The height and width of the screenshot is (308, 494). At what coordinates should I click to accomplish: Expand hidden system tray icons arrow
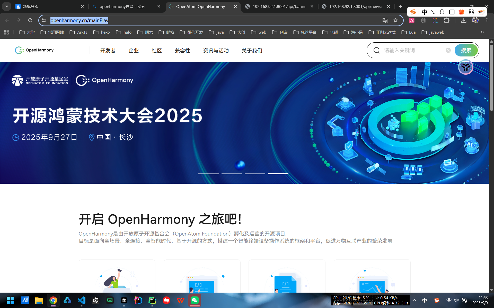click(414, 300)
